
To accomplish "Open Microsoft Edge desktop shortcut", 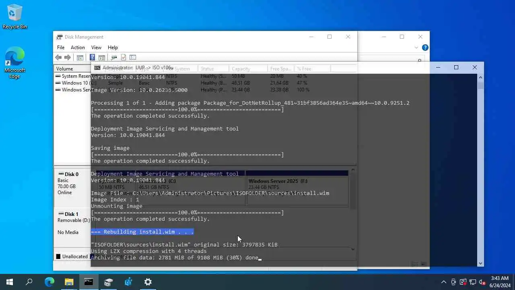I will [15, 63].
